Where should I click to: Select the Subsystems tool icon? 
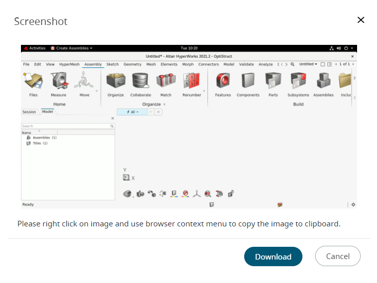click(298, 81)
